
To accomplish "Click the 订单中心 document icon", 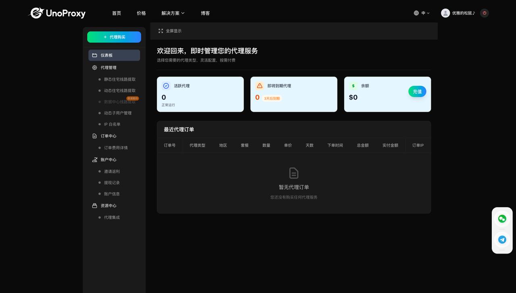I will click(95, 136).
